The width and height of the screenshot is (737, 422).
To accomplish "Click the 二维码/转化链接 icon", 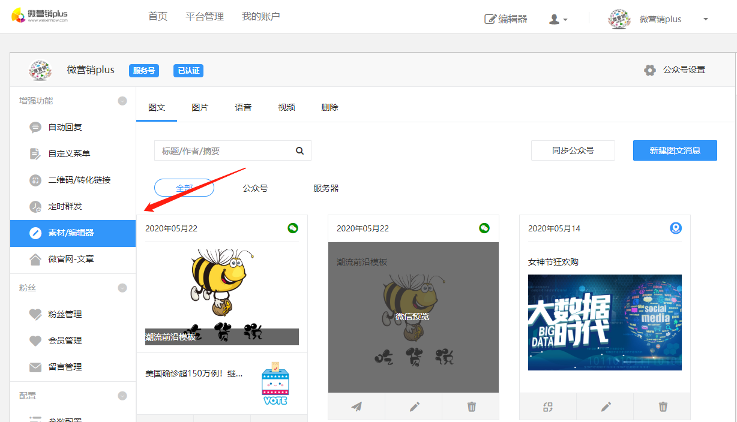I will tap(36, 180).
